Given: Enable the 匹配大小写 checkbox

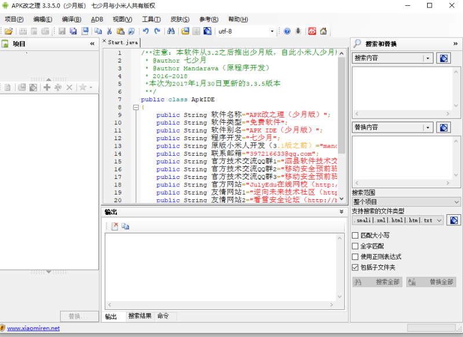Looking at the screenshot, I should point(355,236).
